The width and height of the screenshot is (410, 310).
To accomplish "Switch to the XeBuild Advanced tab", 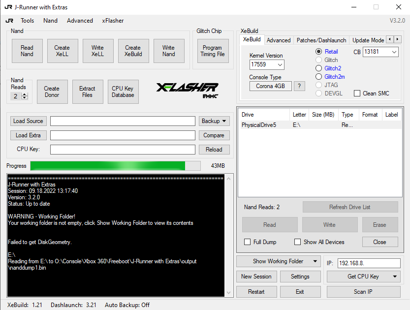I will click(x=279, y=40).
